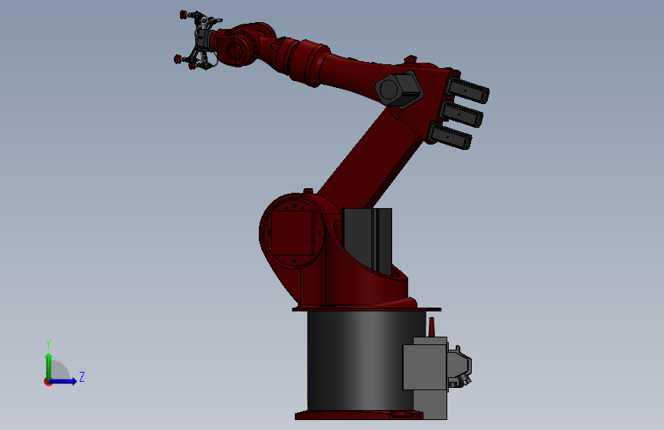
Task: Select the light gray junction box on pedestal
Action: 425,367
